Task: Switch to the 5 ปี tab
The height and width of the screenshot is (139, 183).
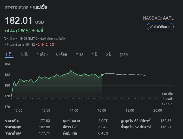Action: pyautogui.click(x=108, y=54)
